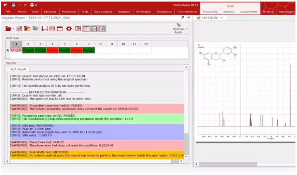Open Mgears settings via gear icon
Image resolution: width=297 pixels, height=175 pixels.
click(x=69, y=29)
